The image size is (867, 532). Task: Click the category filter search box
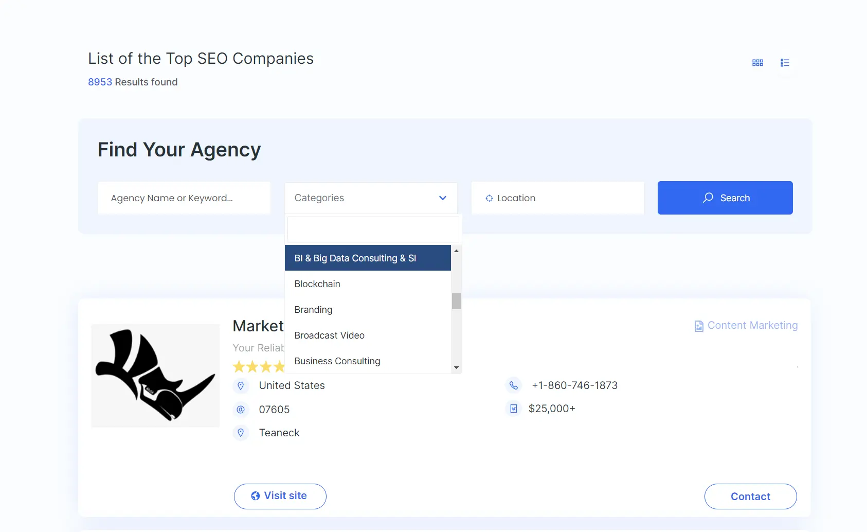pyautogui.click(x=373, y=229)
